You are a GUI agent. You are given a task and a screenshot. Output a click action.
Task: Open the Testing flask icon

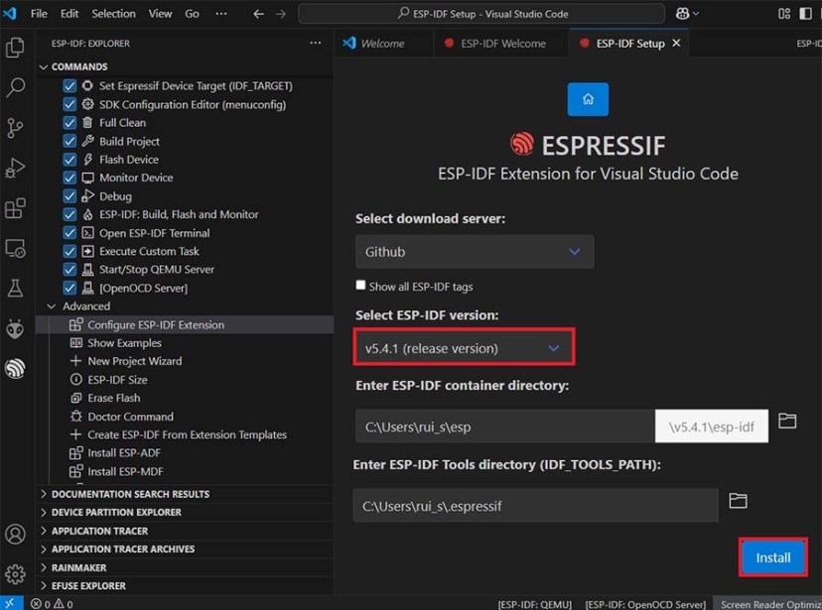click(x=15, y=289)
